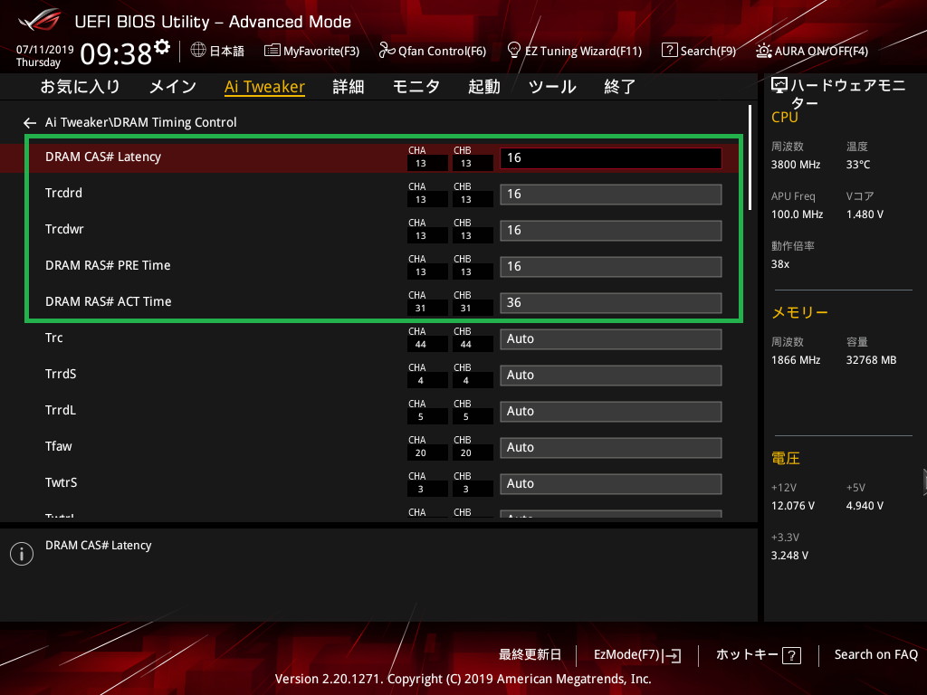Open MyFavorite(F3) list
Image resolution: width=927 pixels, height=695 pixels.
(x=311, y=51)
